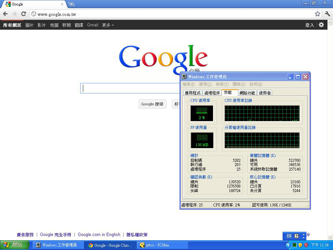The image size is (333, 250).
Task: Open the Google 完全手冊 footer link
Action: 55,235
